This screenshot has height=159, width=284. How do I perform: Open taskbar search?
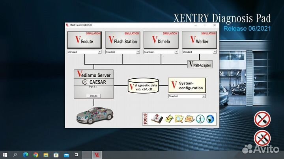coord(15,155)
